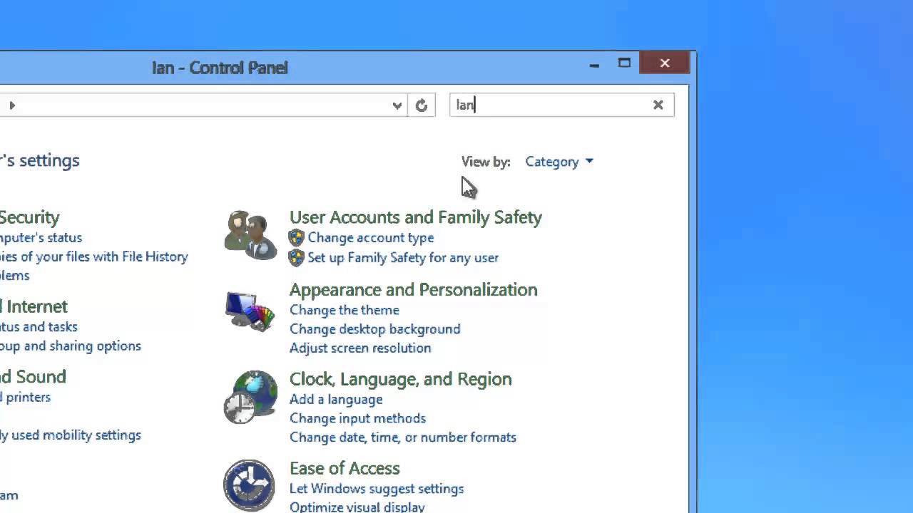This screenshot has width=913, height=513.
Task: Click Change the theme link
Action: coord(345,310)
